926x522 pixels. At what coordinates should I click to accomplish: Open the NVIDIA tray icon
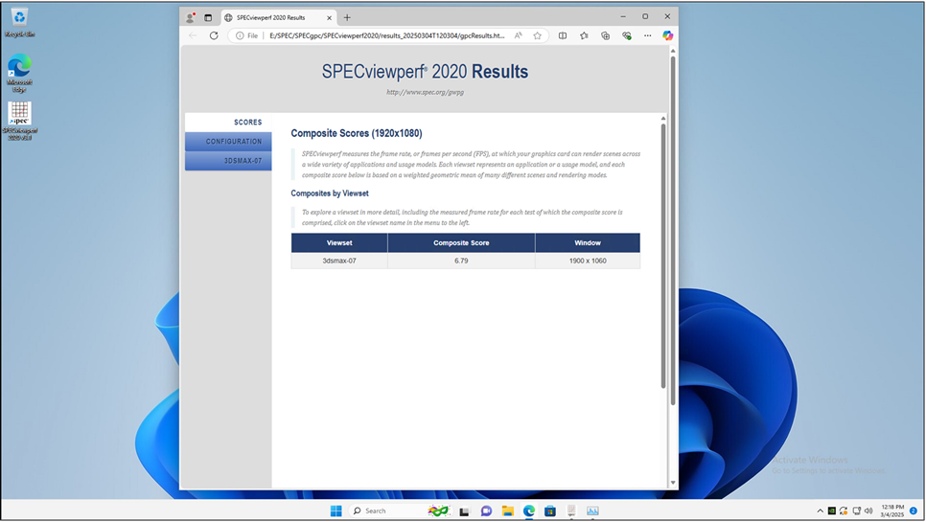(x=831, y=511)
